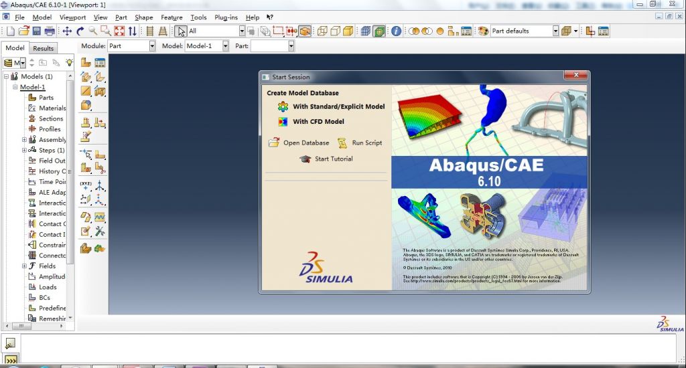Screen dimensions: 686x368
Task: Click the Create Solid Extrude tool
Action: [86, 77]
